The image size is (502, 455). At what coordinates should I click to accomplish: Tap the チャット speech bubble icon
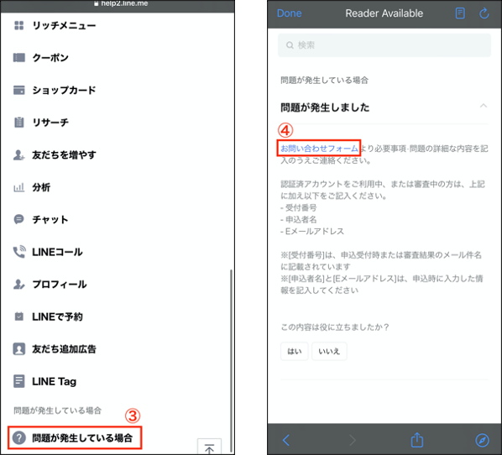[19, 219]
